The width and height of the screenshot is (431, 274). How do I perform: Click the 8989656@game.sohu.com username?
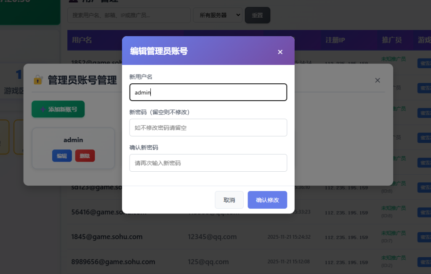click(113, 261)
